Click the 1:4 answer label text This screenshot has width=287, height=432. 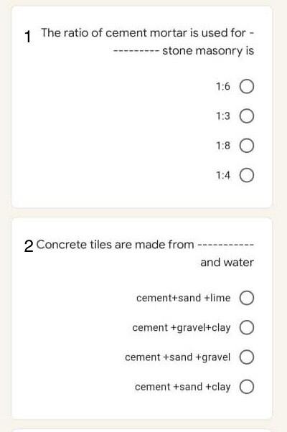coord(223,176)
